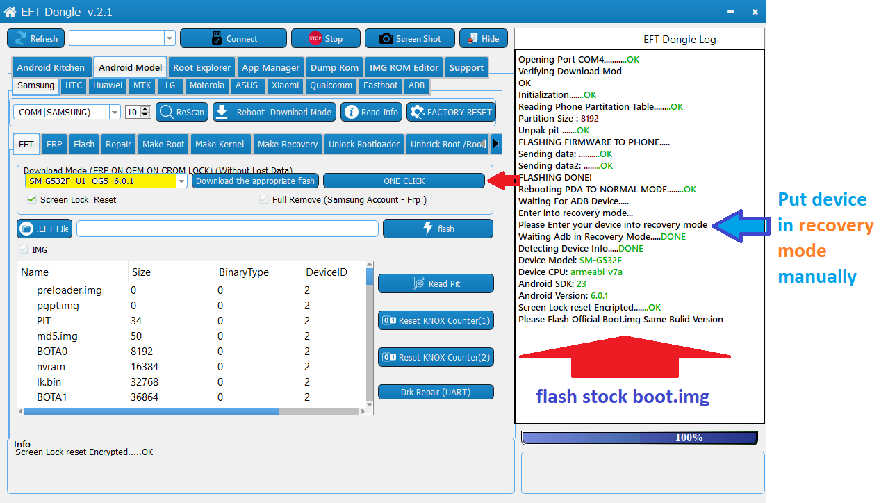Sort by the BinaryType column header
The height and width of the screenshot is (503, 888).
pos(258,272)
